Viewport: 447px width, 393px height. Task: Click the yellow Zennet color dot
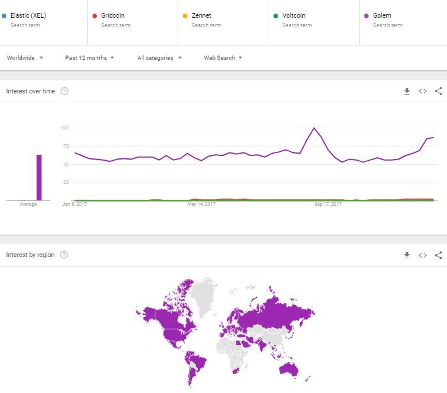(185, 16)
